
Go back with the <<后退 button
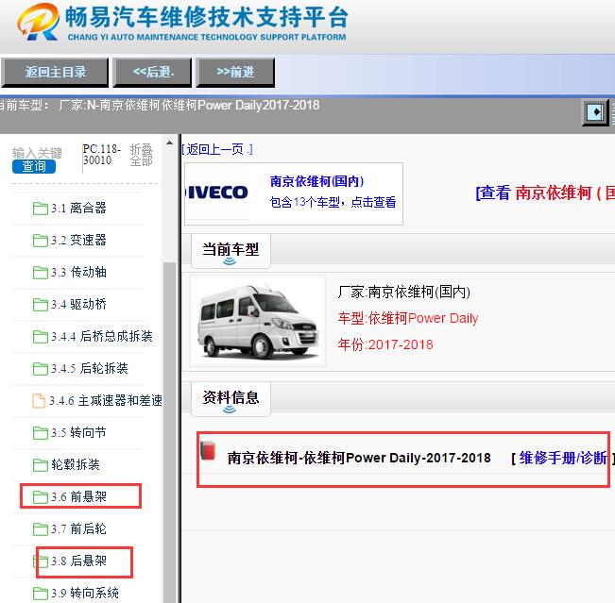coord(153,72)
